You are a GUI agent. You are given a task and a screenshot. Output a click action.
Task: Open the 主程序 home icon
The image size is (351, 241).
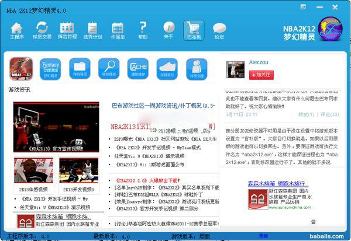[17, 31]
